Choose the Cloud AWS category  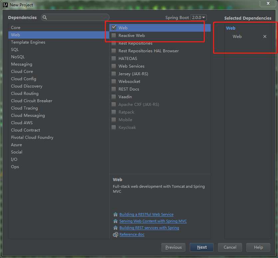point(59,123)
